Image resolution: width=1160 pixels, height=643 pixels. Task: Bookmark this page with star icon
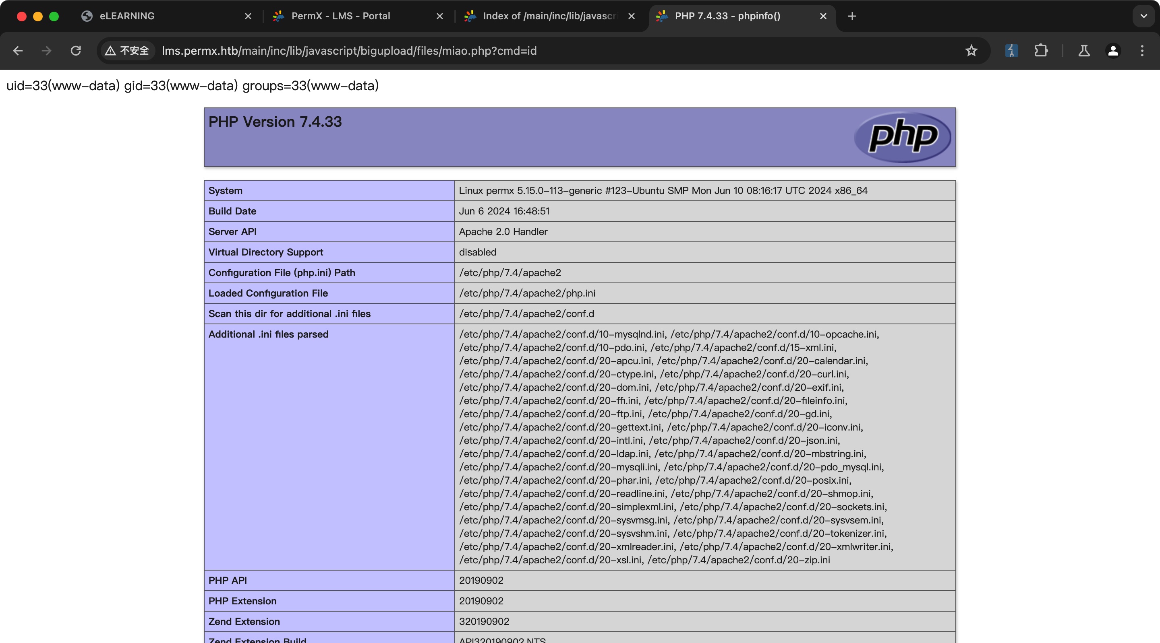pos(971,51)
